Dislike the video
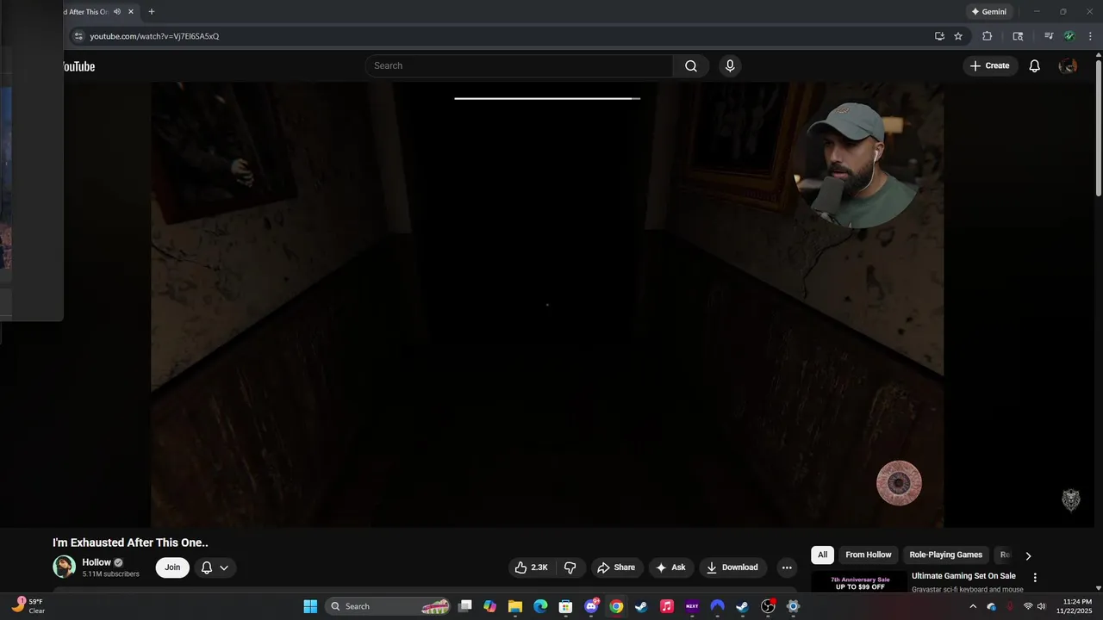The image size is (1103, 620). 570,567
